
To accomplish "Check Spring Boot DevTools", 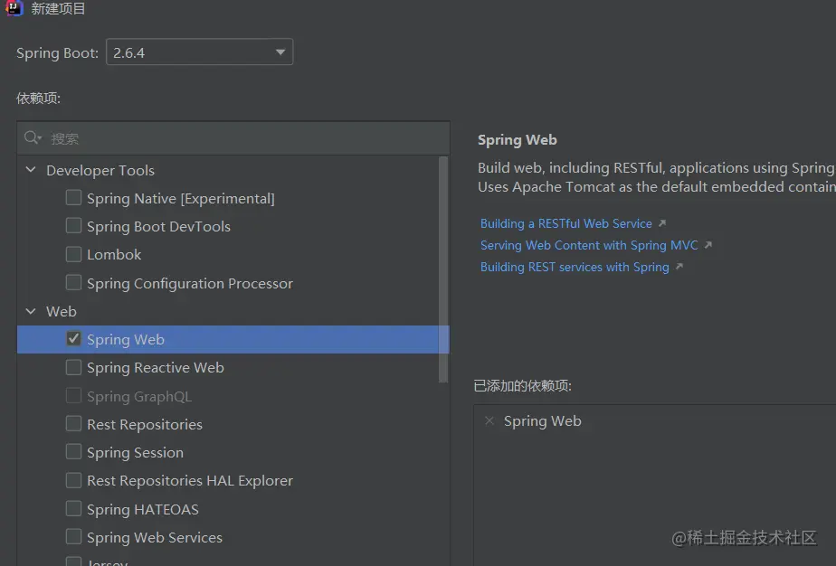I will coord(74,226).
